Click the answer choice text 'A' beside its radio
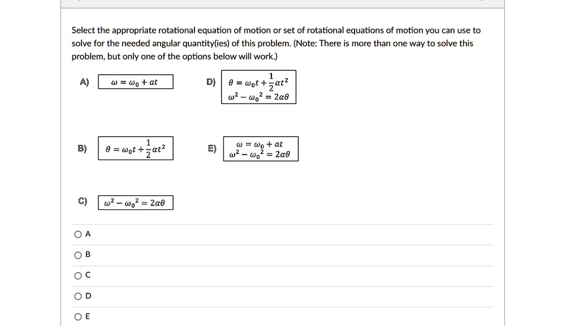The height and width of the screenshot is (326, 579). pyautogui.click(x=88, y=234)
